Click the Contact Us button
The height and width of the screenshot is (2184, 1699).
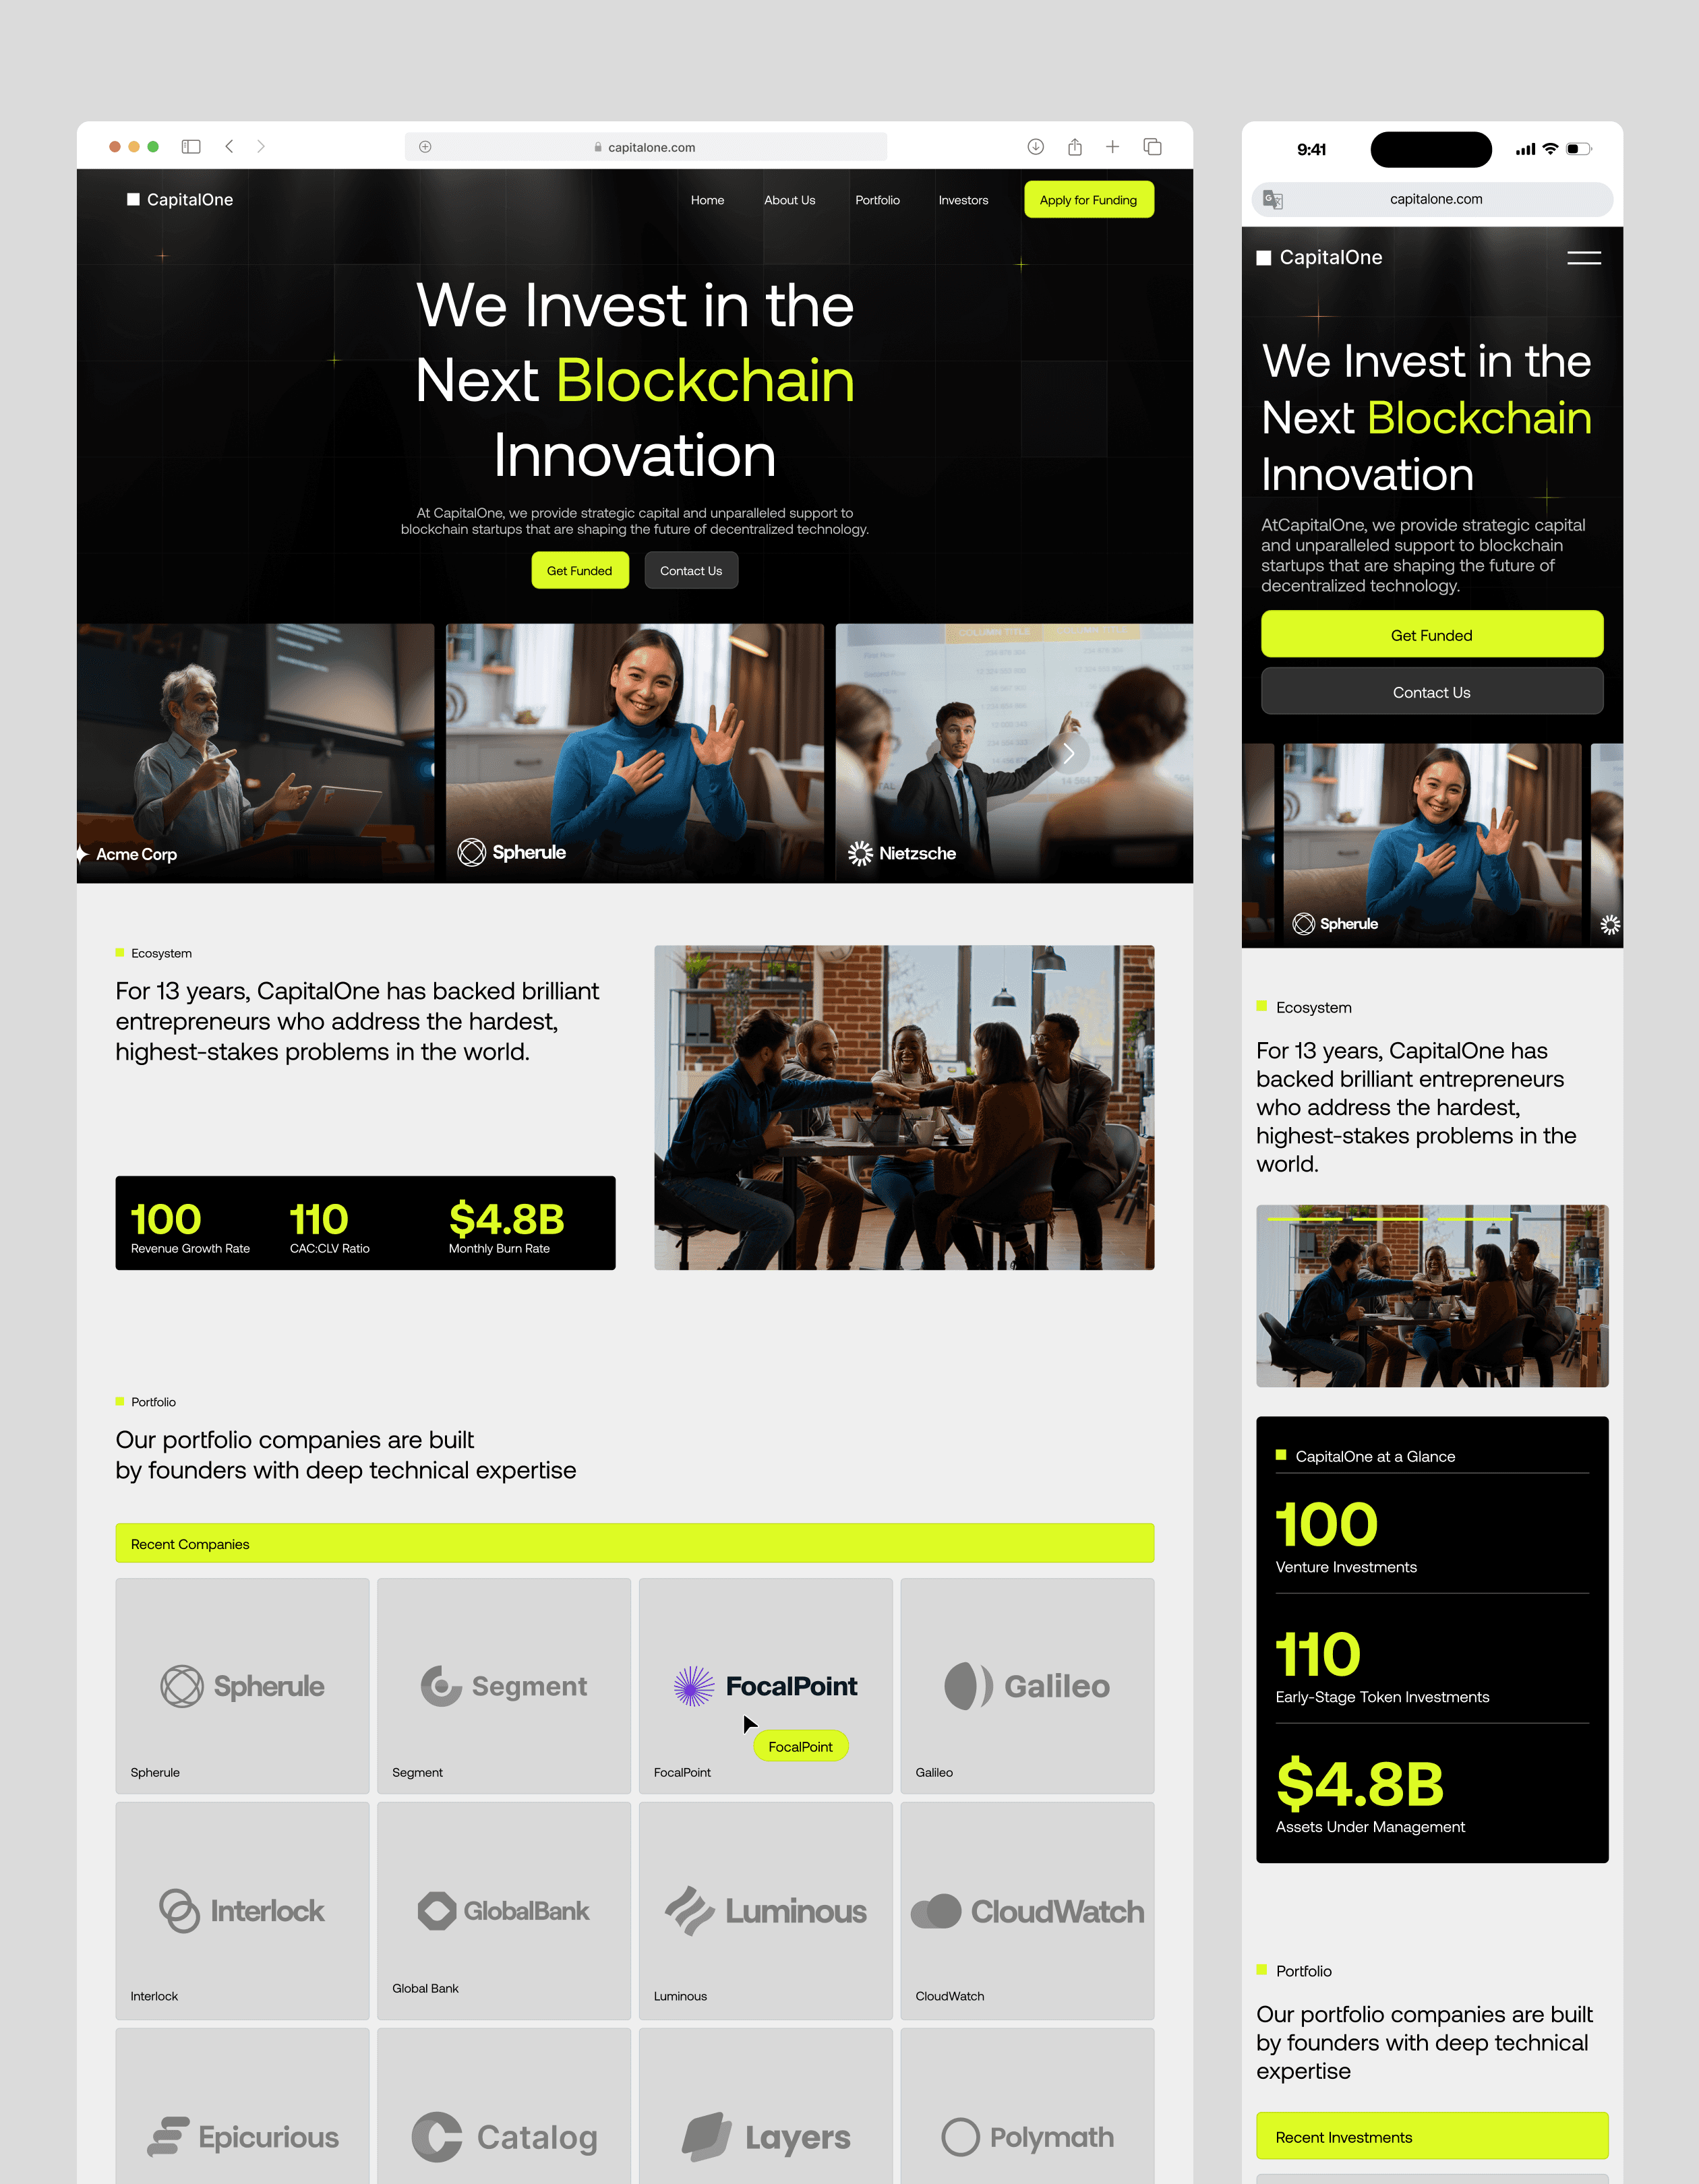690,571
